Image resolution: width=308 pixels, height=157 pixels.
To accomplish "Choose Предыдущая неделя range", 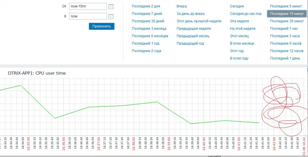I will point(194,29).
